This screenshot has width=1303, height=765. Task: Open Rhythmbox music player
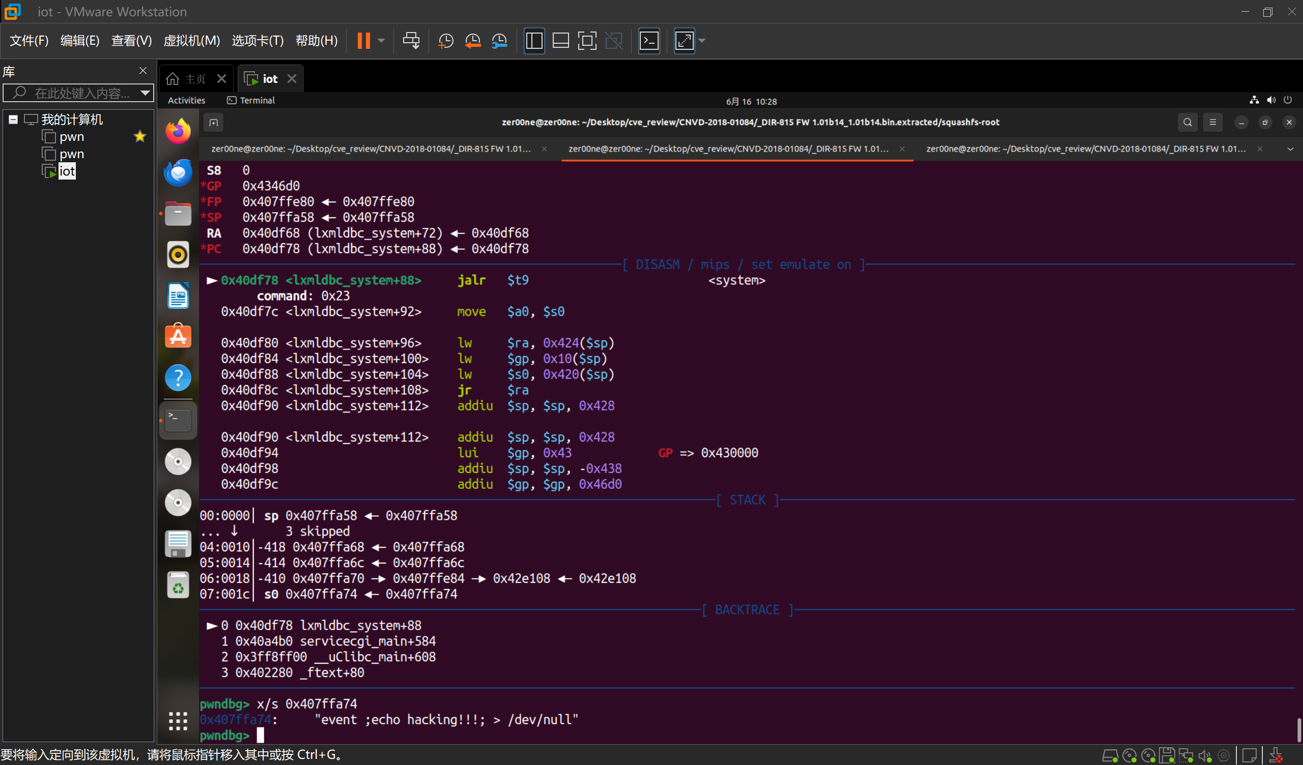tap(178, 254)
